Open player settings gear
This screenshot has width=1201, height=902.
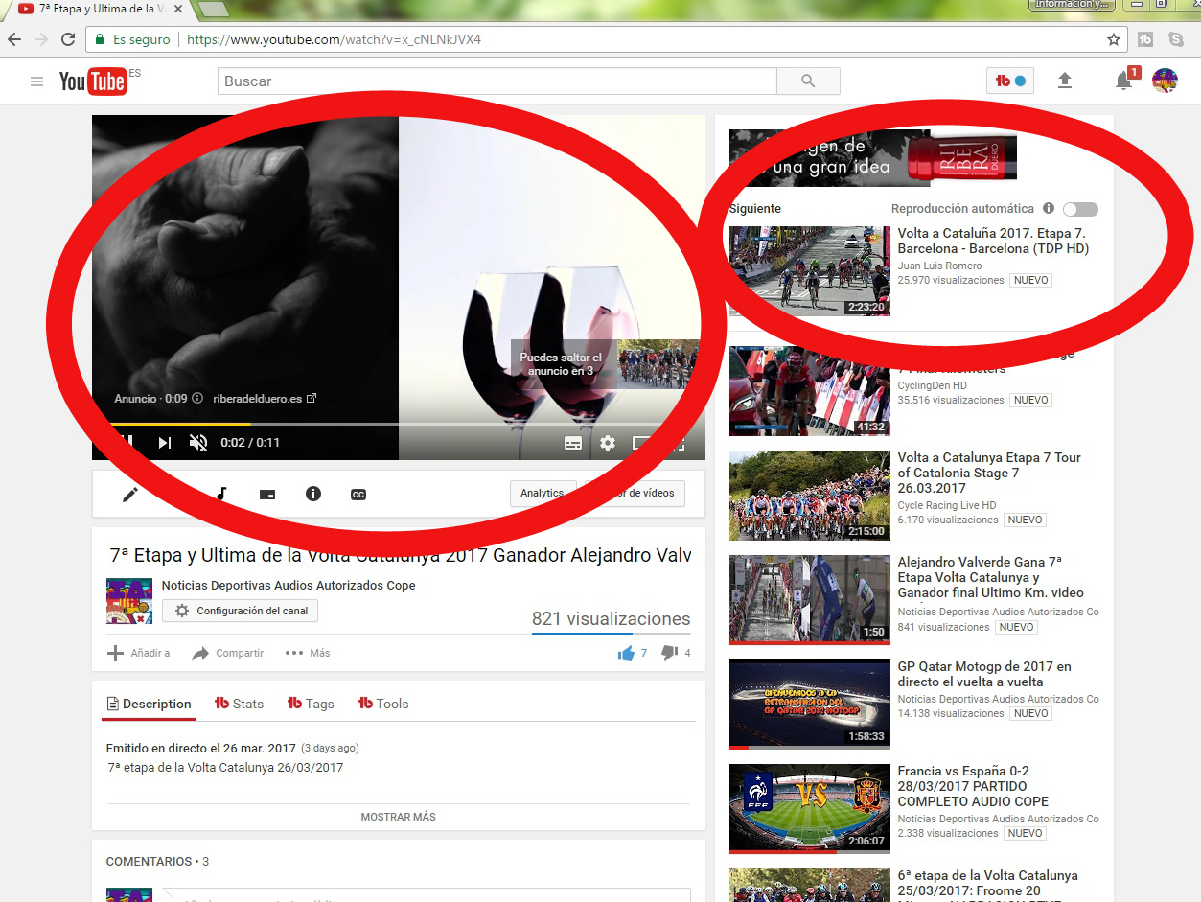pos(608,442)
